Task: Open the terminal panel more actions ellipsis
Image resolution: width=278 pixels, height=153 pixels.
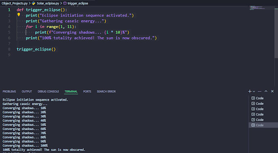Action: click(x=260, y=91)
